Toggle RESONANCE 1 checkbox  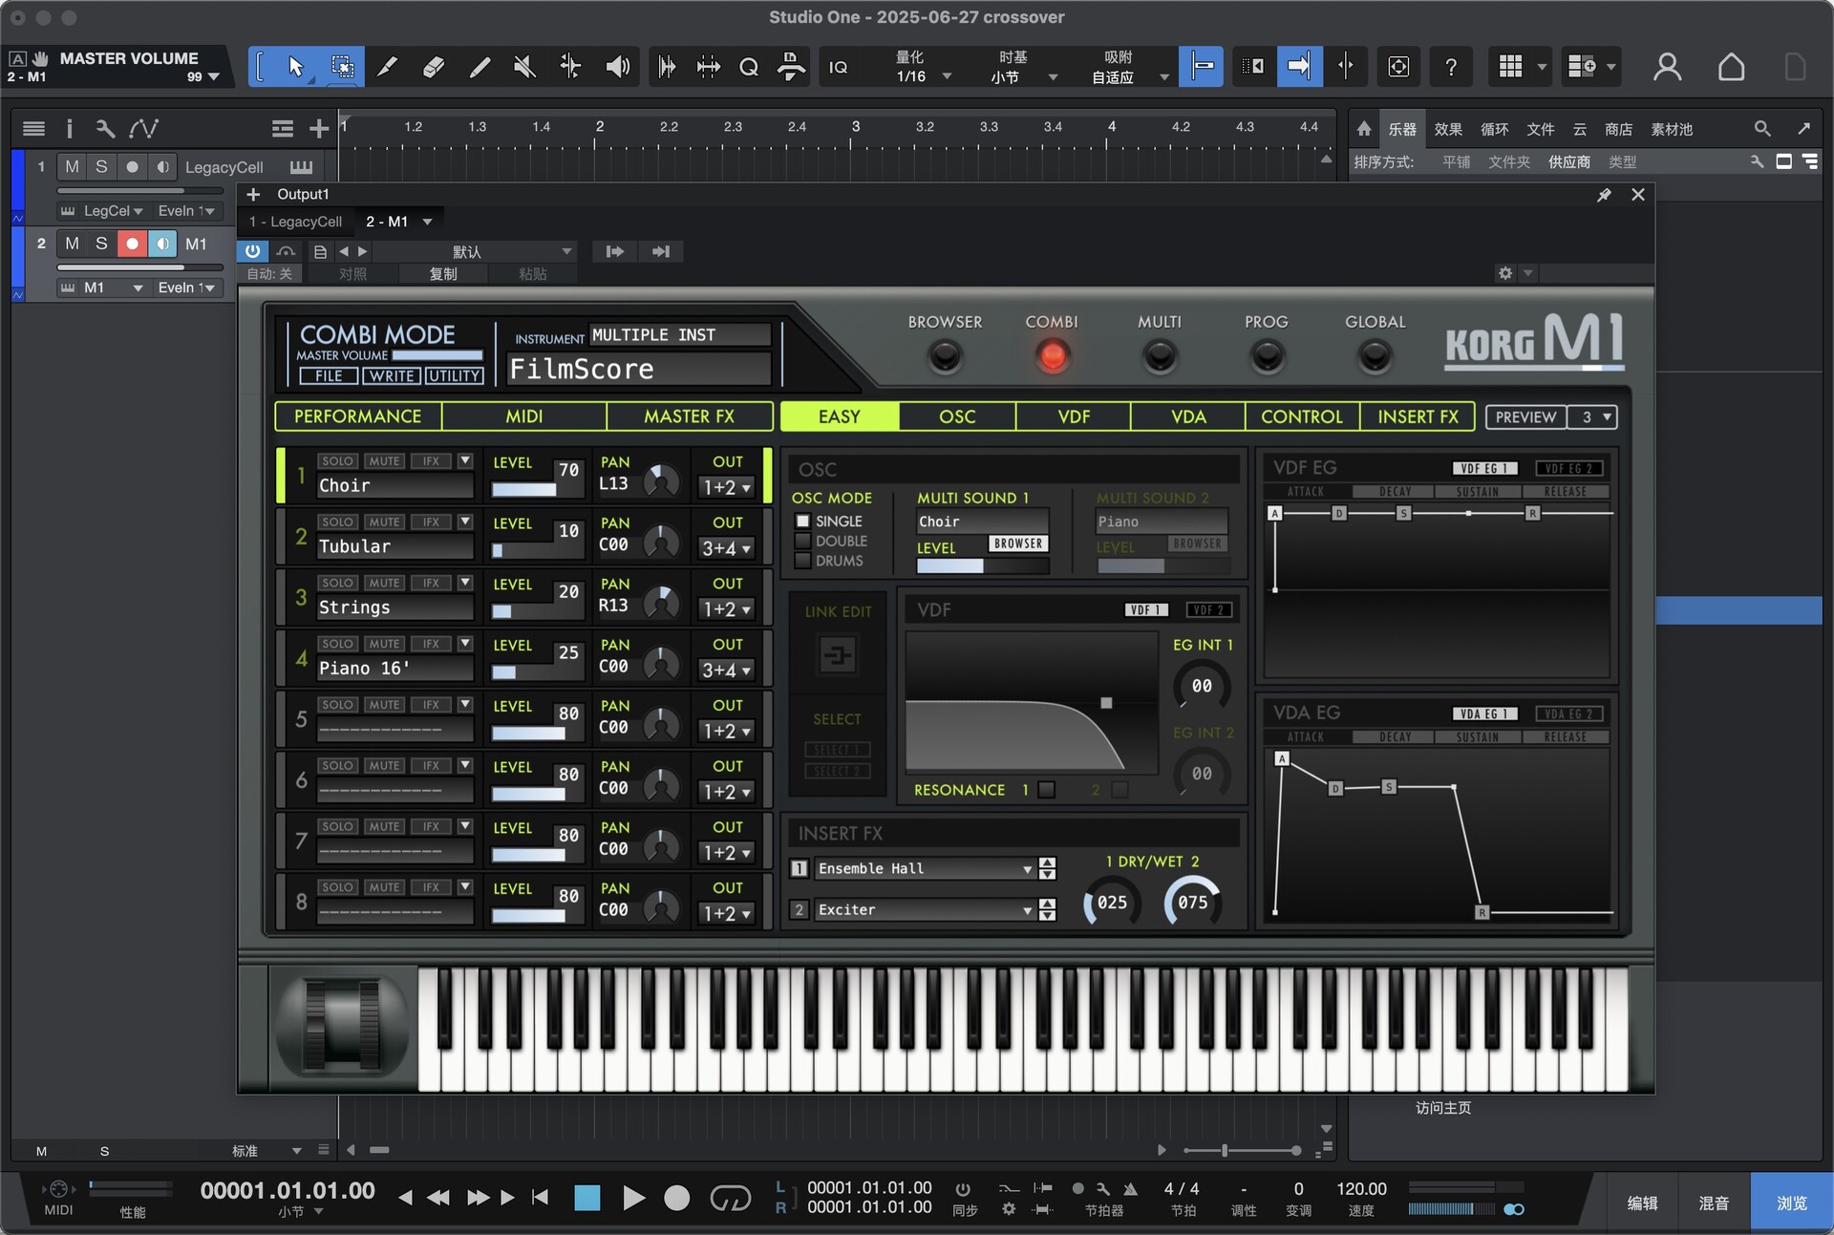pyautogui.click(x=1047, y=790)
